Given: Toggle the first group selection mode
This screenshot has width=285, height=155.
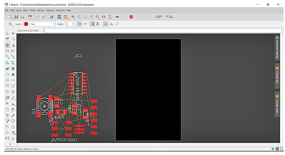Looking at the screenshot, I should coord(93,24).
